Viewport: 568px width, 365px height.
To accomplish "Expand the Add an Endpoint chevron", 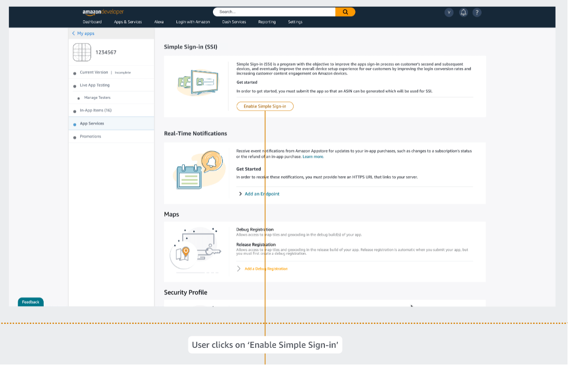I will [240, 194].
